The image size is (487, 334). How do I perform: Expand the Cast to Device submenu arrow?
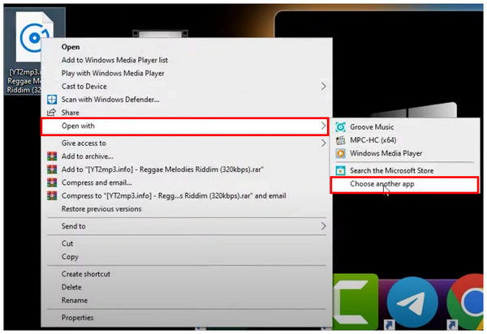click(x=323, y=86)
